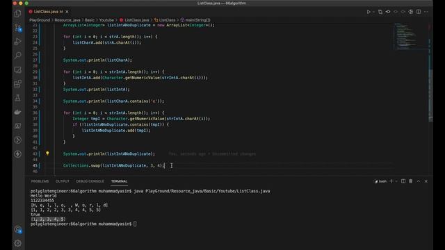445x250 pixels.
Task: Split the terminal panel
Action: [x=403, y=181]
